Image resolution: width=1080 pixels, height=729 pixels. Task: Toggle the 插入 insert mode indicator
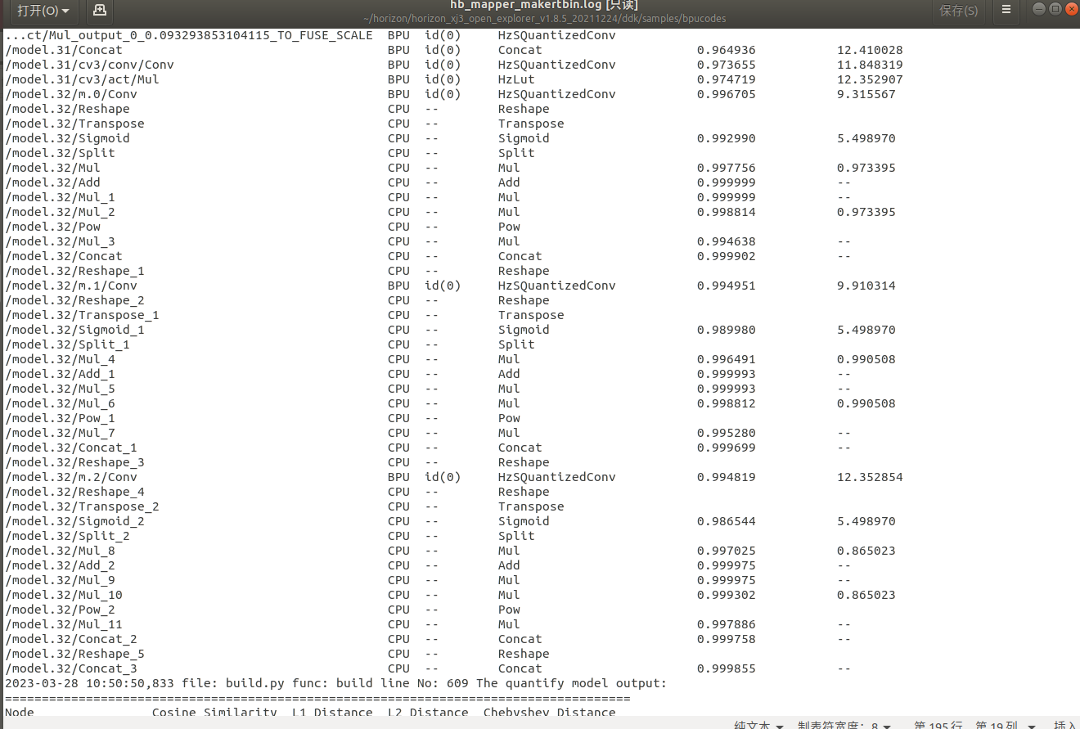tap(1064, 725)
